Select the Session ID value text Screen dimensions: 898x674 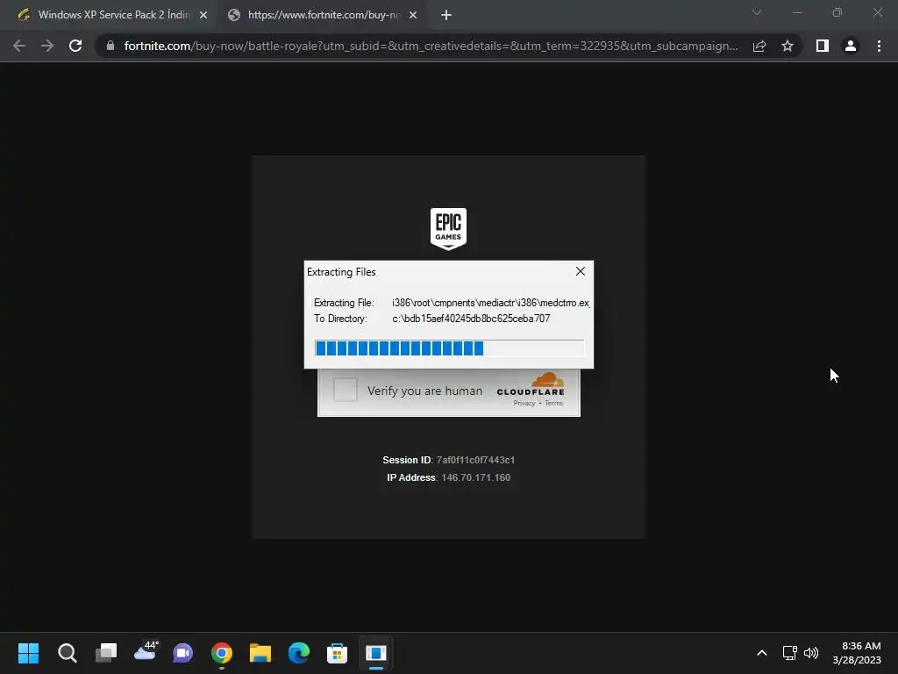point(475,460)
